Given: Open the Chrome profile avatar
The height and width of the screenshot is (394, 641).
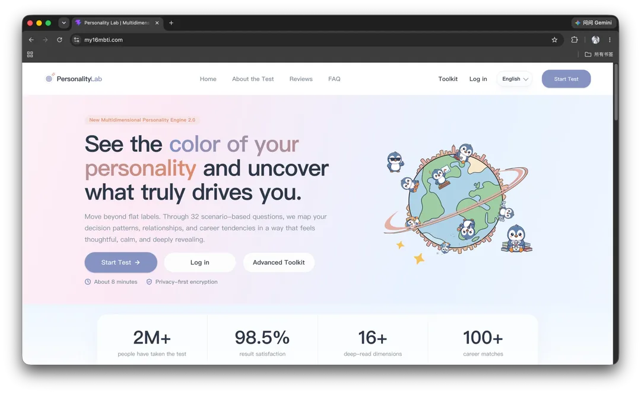Looking at the screenshot, I should pyautogui.click(x=596, y=40).
